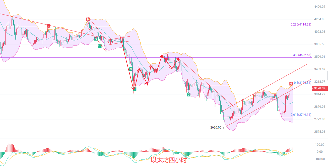The image size is (328, 166).
Task: Select the 0.382(3592.53) Fibonacci level label
Action: coord(301,55)
